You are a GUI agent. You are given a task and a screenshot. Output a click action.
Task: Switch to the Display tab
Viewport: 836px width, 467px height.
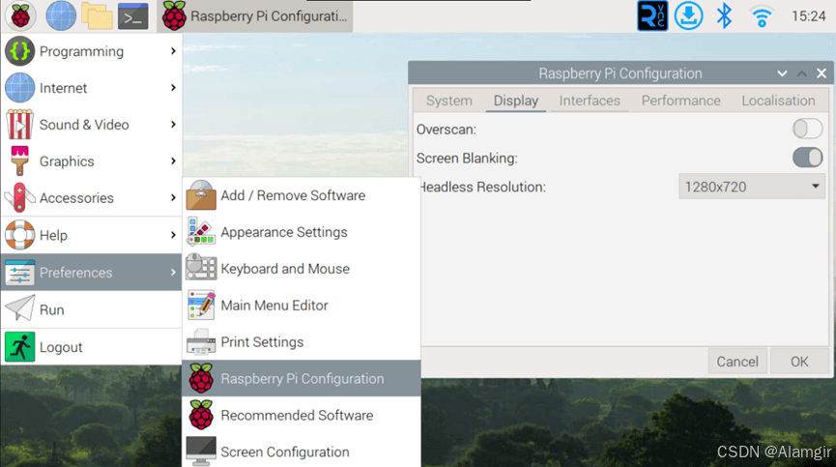(515, 101)
